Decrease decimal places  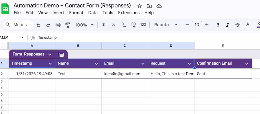[x=123, y=25]
